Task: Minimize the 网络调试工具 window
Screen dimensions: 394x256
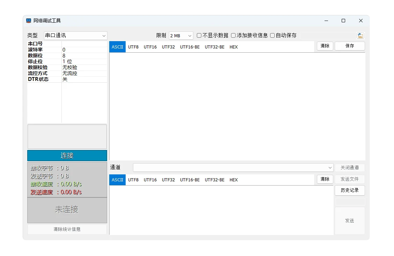Action: (x=326, y=21)
